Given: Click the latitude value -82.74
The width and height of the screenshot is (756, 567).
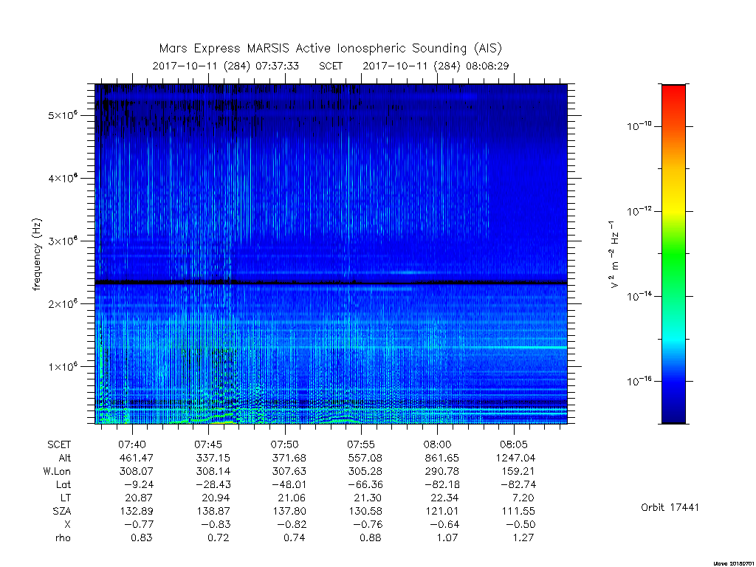Looking at the screenshot, I should click(517, 484).
